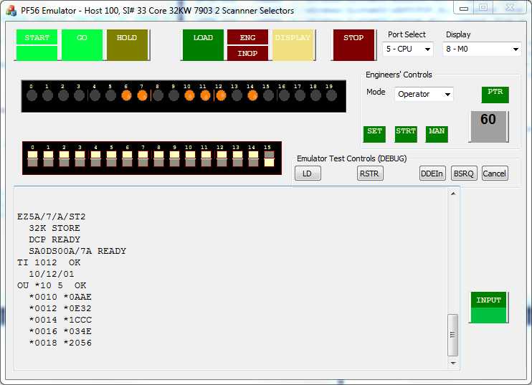This screenshot has height=385, width=532.
Task: Click the RSTR debug button
Action: tap(370, 174)
